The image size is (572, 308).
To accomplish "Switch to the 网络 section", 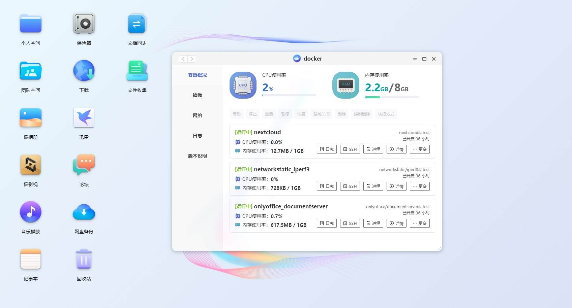I will [x=197, y=115].
